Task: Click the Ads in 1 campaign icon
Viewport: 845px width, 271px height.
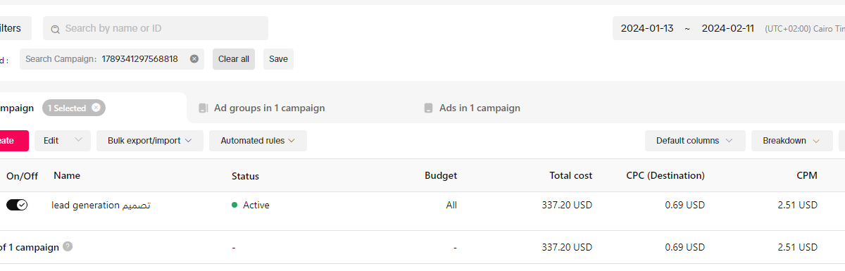Action: (428, 108)
